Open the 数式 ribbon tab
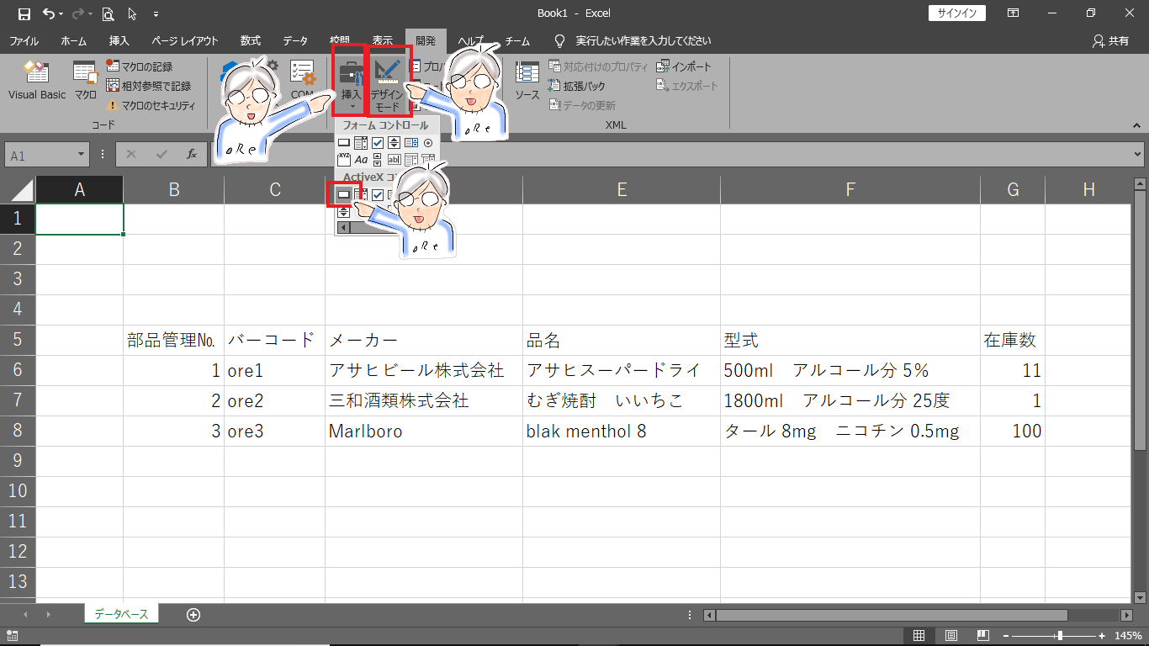The width and height of the screenshot is (1149, 646). coord(250,40)
